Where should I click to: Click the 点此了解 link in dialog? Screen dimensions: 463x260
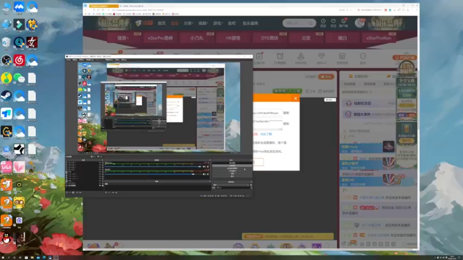point(266,134)
